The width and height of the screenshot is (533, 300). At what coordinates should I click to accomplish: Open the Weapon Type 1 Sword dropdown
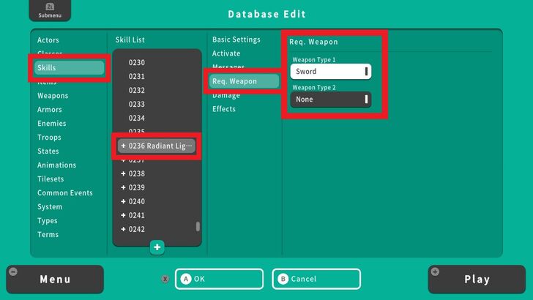click(330, 72)
